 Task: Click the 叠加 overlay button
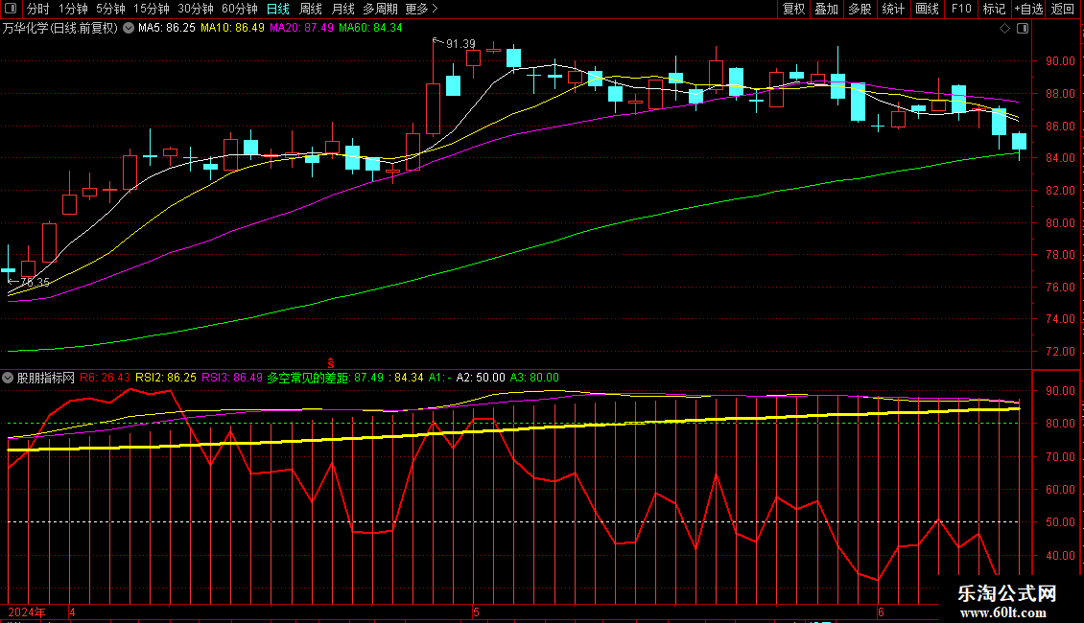click(x=827, y=9)
